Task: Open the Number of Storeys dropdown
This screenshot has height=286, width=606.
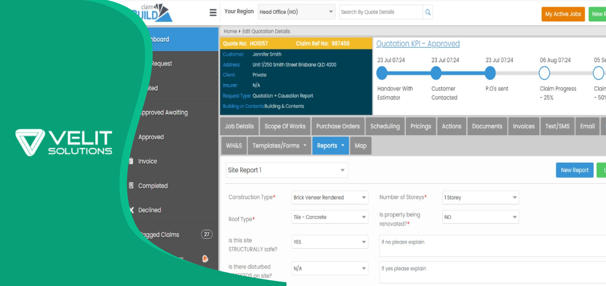Action: coord(480,197)
